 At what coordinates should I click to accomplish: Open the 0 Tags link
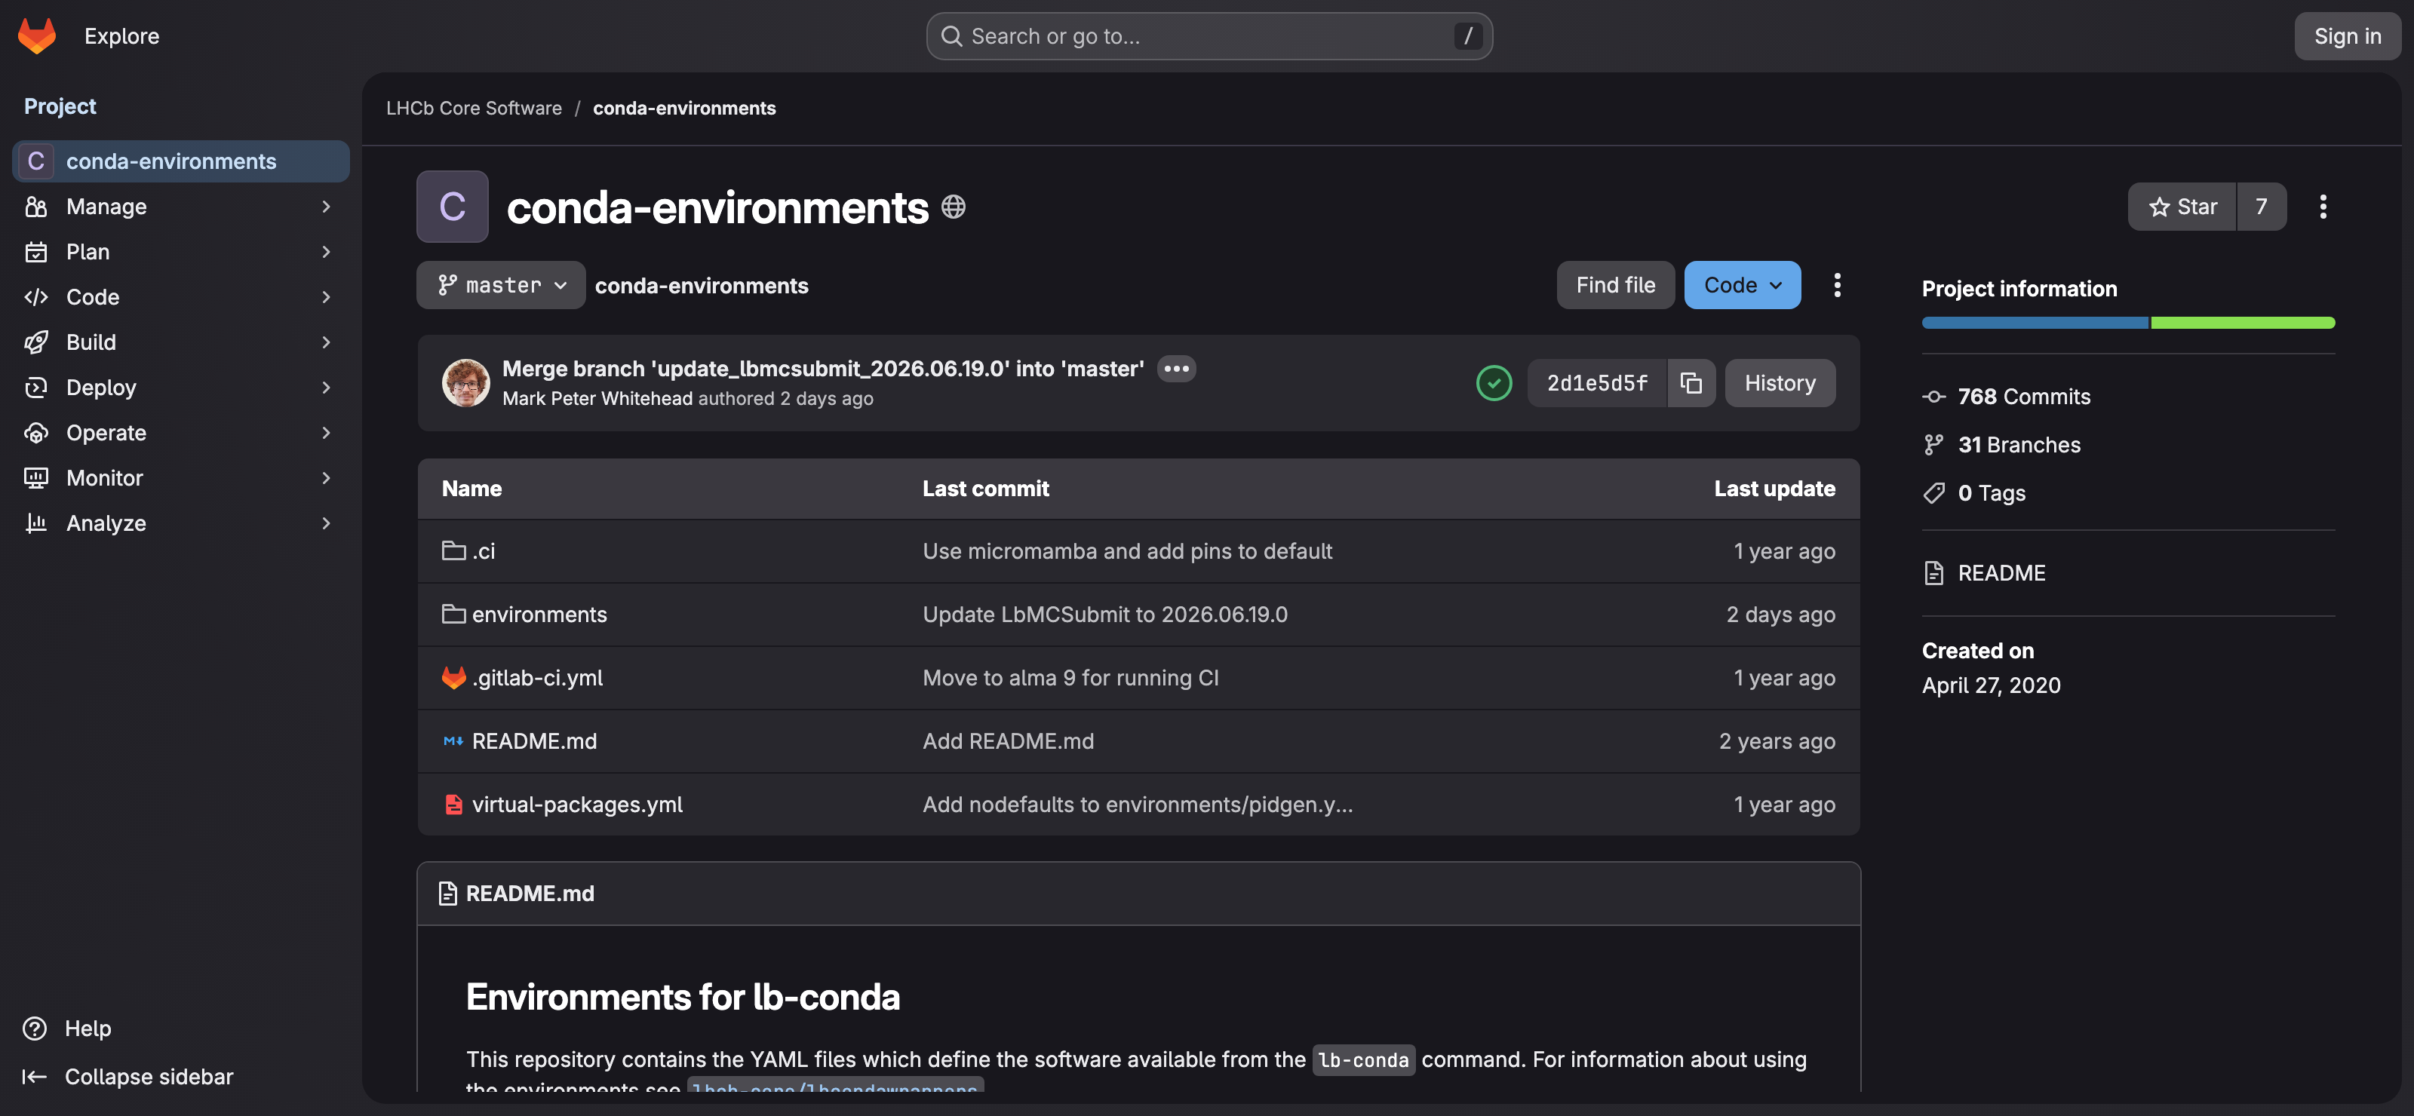1991,493
